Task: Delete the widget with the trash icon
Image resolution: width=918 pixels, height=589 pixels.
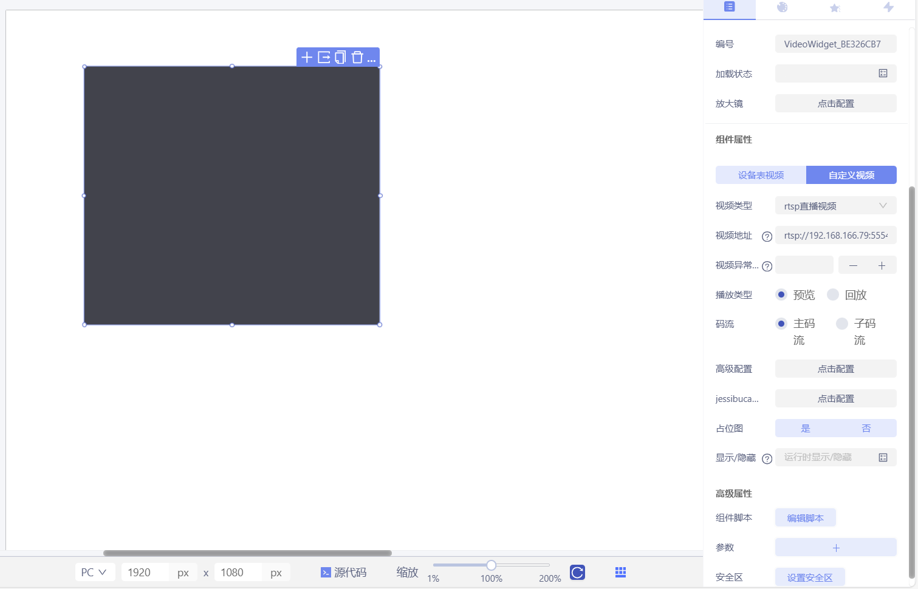Action: tap(357, 57)
